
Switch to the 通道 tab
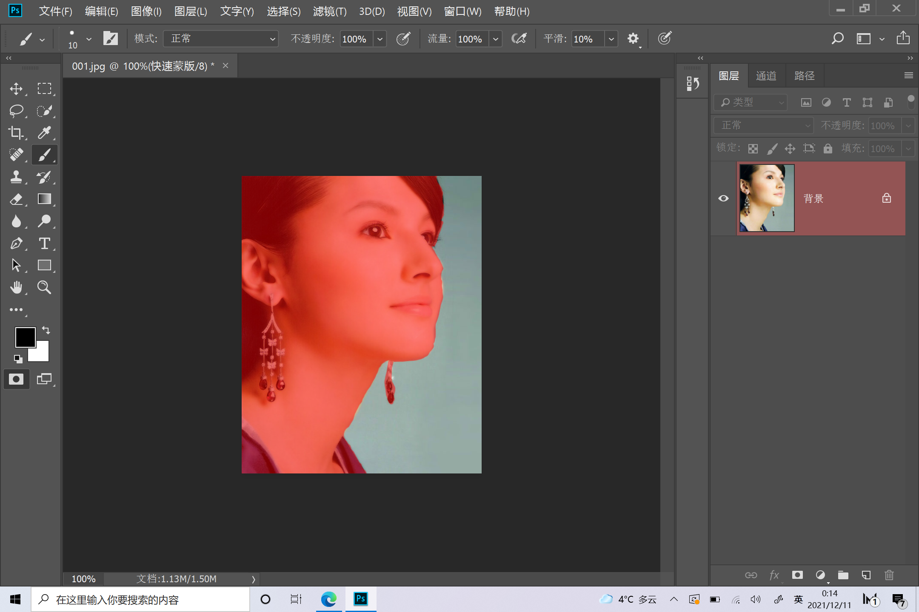[x=766, y=76]
